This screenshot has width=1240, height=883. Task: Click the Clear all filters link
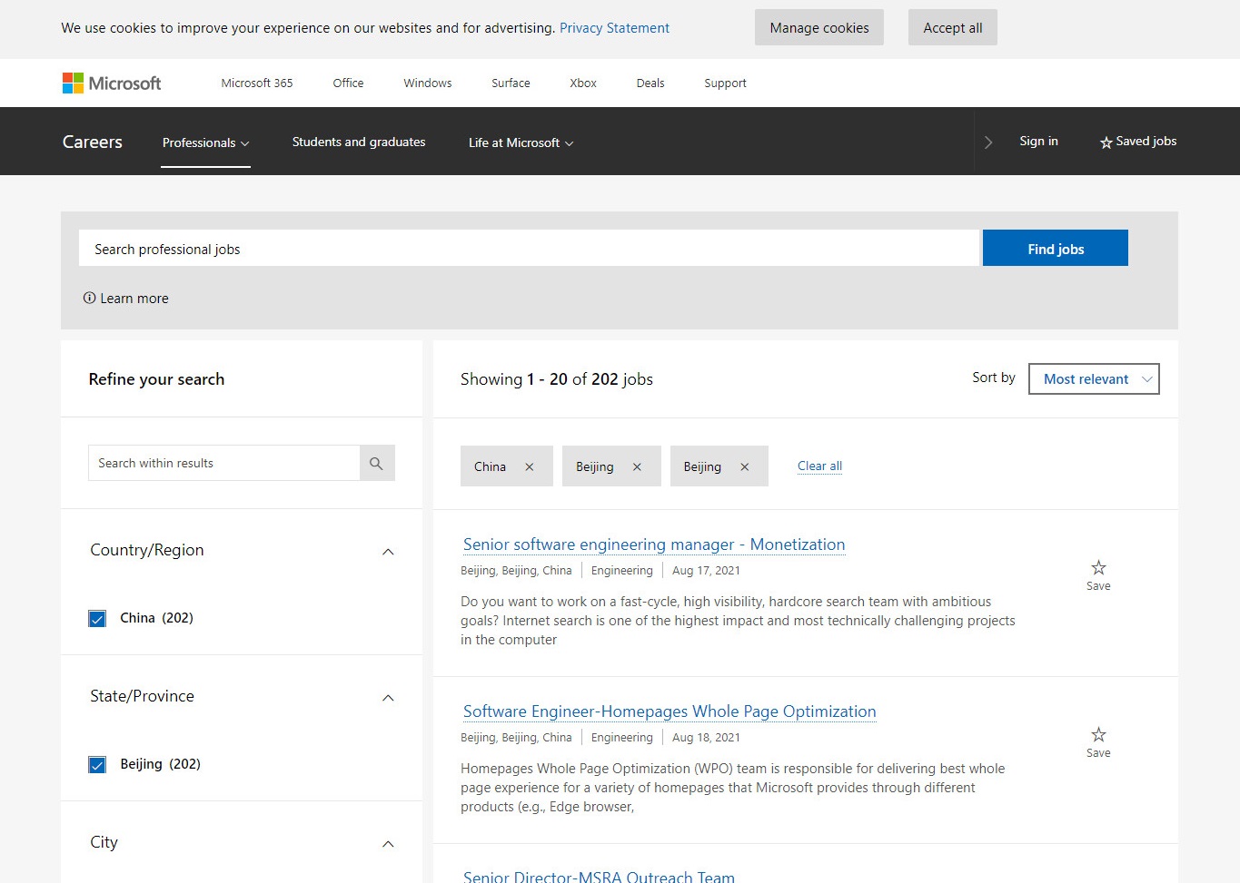pyautogui.click(x=819, y=466)
